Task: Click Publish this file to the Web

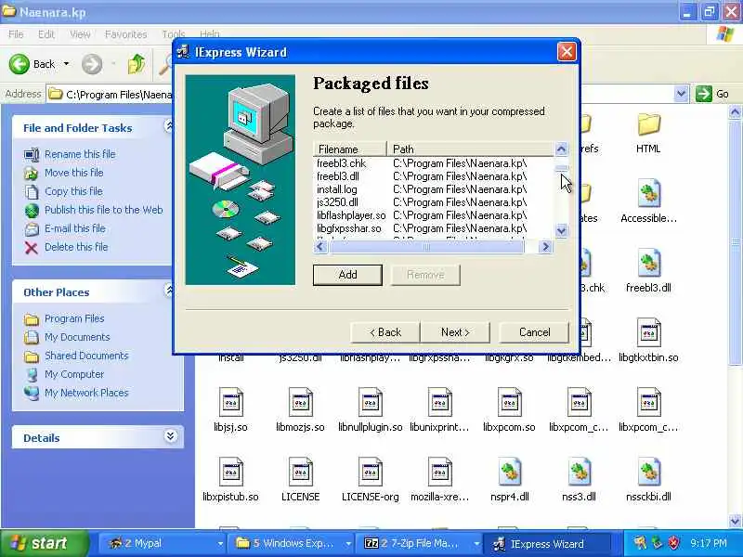Action: coord(103,210)
